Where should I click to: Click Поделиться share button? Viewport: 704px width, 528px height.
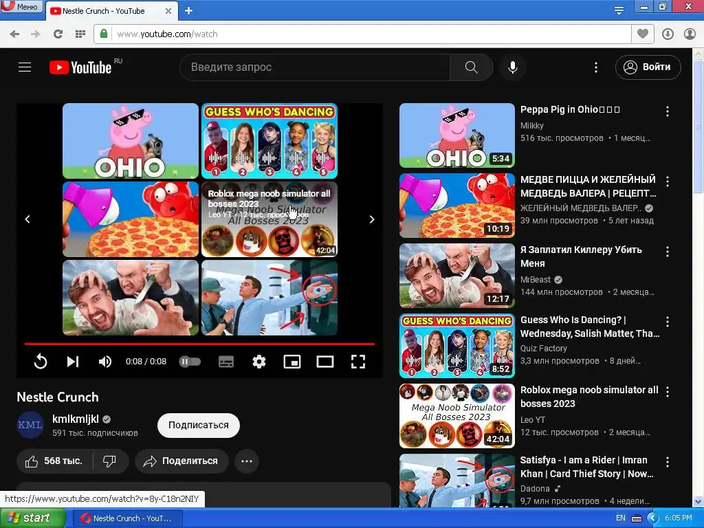(181, 461)
